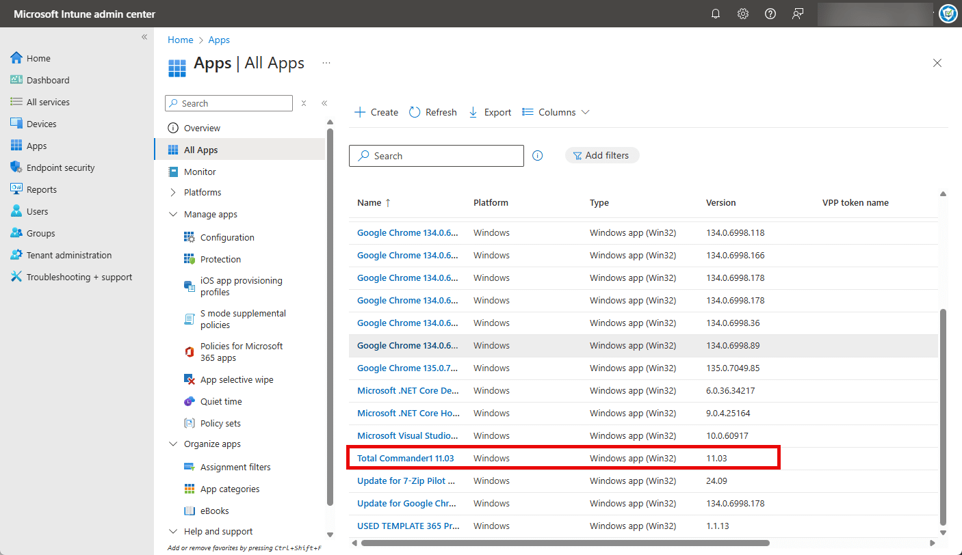Open the Columns dropdown
Image resolution: width=962 pixels, height=555 pixels.
pyautogui.click(x=556, y=112)
